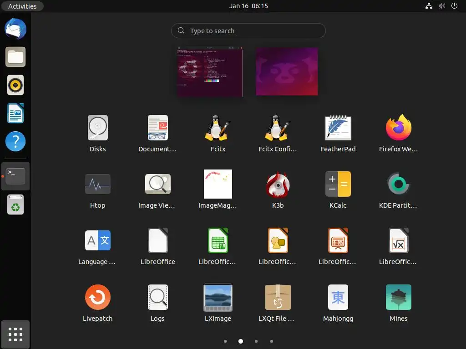This screenshot has width=466, height=349.
Task: Focus the Type to search field
Action: coord(248,30)
